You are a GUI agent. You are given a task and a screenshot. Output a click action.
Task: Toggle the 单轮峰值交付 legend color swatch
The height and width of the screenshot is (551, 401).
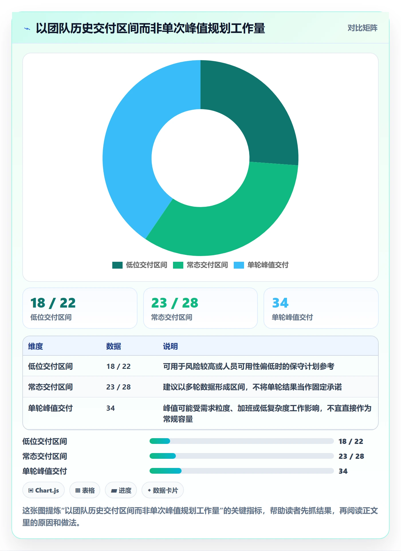click(x=239, y=265)
